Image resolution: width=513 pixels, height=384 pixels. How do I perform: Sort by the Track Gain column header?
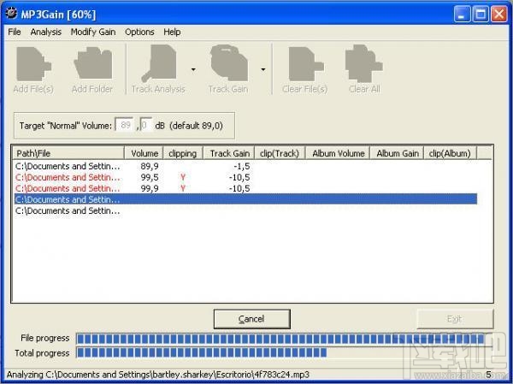tap(228, 153)
